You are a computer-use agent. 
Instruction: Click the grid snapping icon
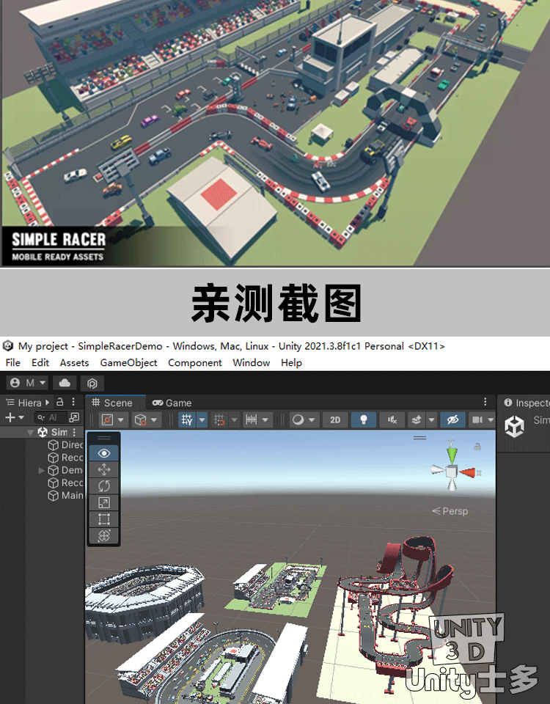[219, 419]
